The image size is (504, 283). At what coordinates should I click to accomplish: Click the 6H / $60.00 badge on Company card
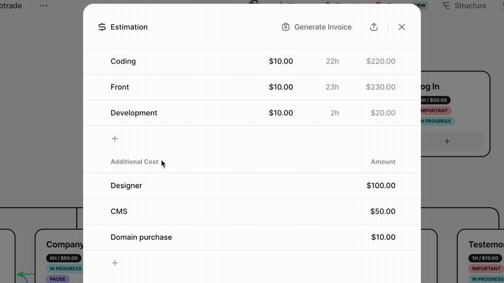click(63, 258)
